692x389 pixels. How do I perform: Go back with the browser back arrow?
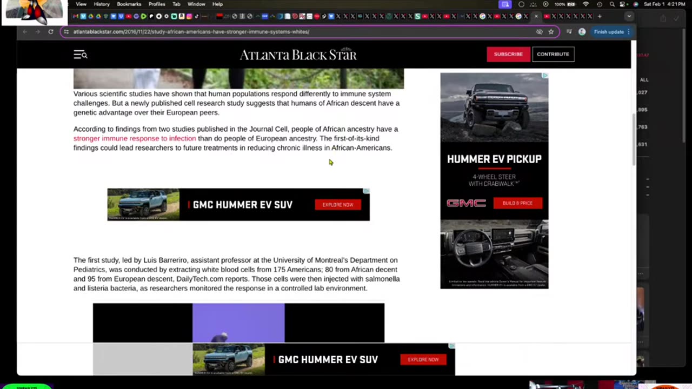[x=25, y=32]
